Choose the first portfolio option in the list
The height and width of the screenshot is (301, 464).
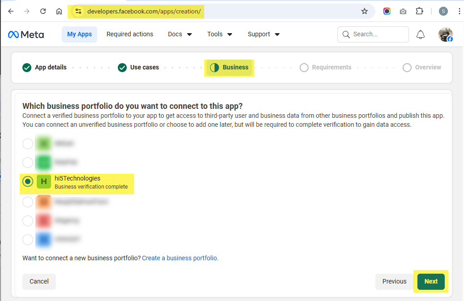pos(27,144)
